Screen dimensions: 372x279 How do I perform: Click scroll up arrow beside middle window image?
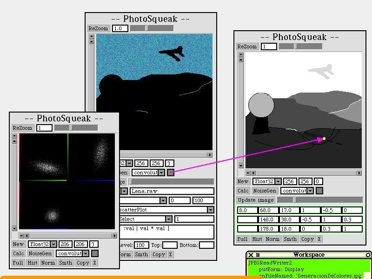(92, 42)
